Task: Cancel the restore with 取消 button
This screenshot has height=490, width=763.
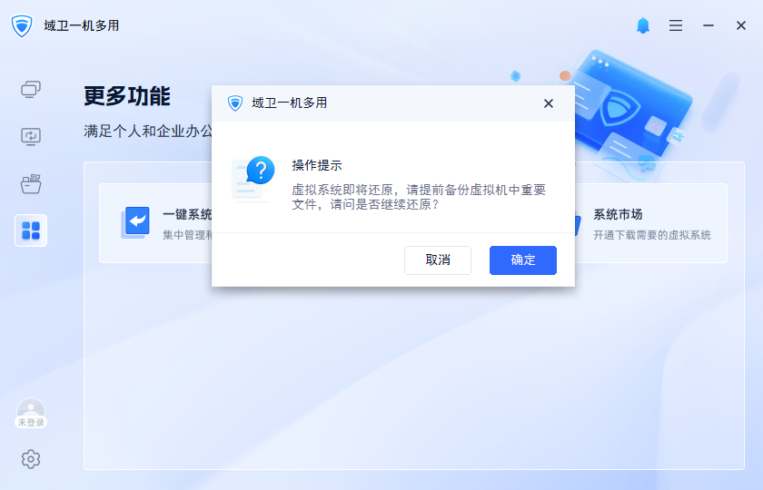Action: tap(438, 260)
